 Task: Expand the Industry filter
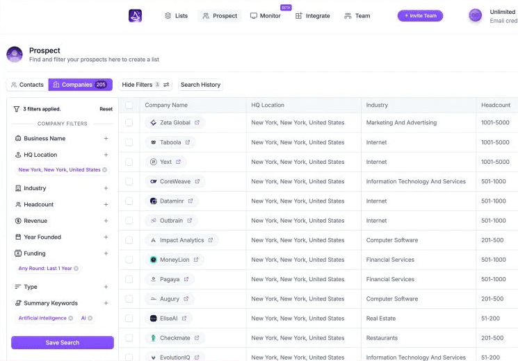pyautogui.click(x=106, y=188)
